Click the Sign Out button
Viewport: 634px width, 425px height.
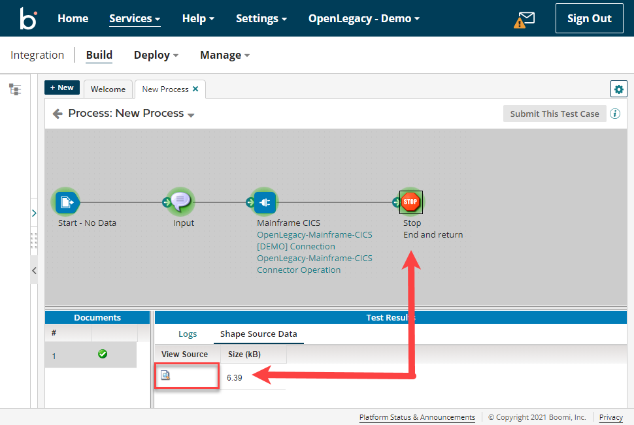(x=589, y=18)
